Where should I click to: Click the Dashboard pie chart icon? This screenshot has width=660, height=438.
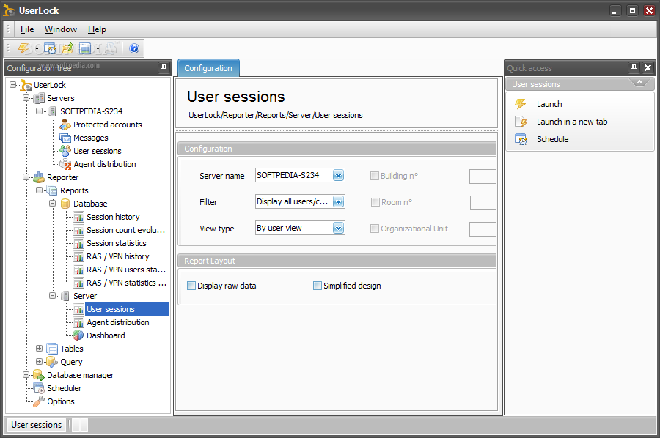pos(78,335)
